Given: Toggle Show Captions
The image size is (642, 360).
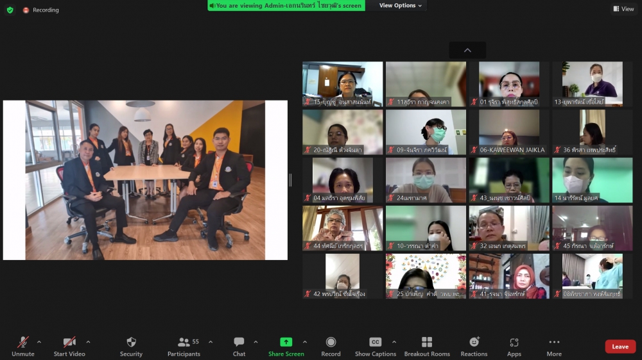Looking at the screenshot, I should tap(376, 343).
